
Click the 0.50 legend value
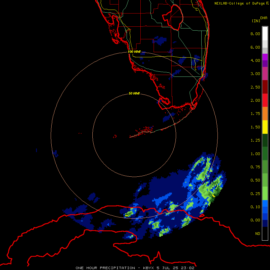click(255, 180)
